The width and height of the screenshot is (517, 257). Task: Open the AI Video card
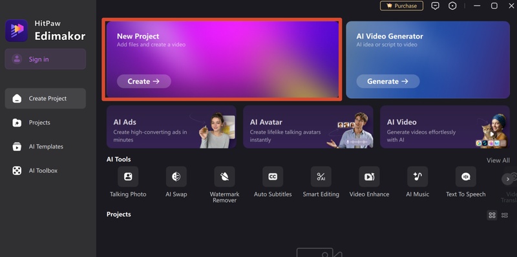[x=445, y=127]
